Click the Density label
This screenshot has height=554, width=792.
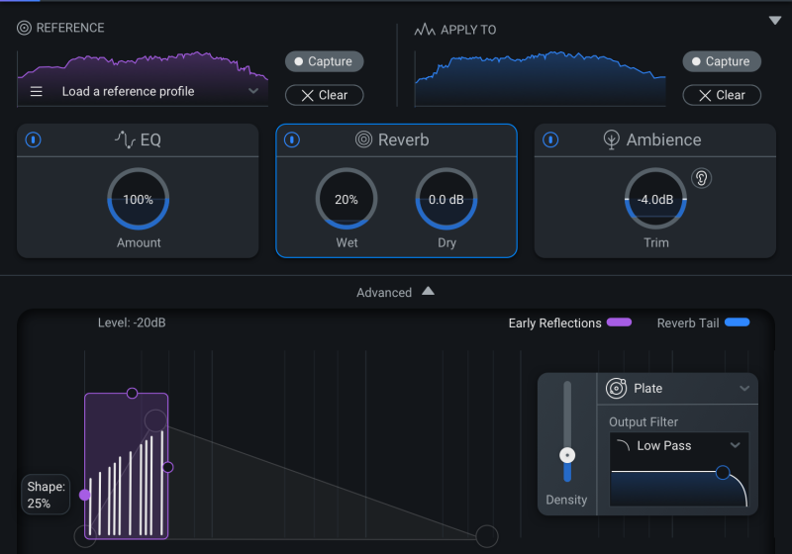pyautogui.click(x=566, y=500)
